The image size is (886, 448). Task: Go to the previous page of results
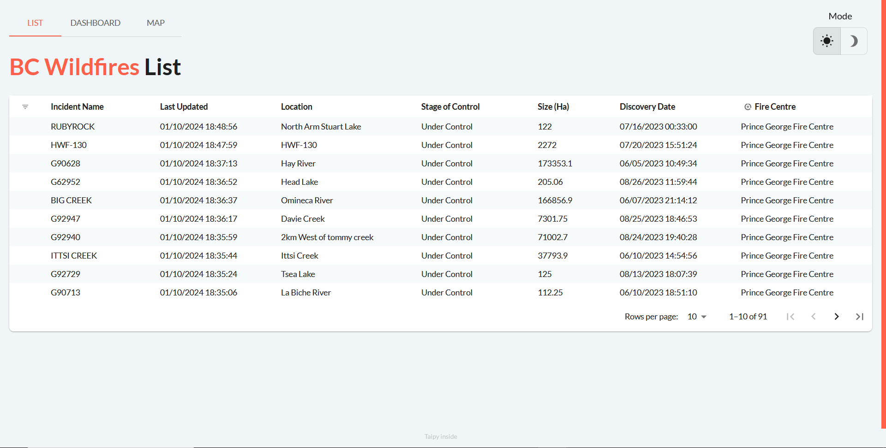814,317
